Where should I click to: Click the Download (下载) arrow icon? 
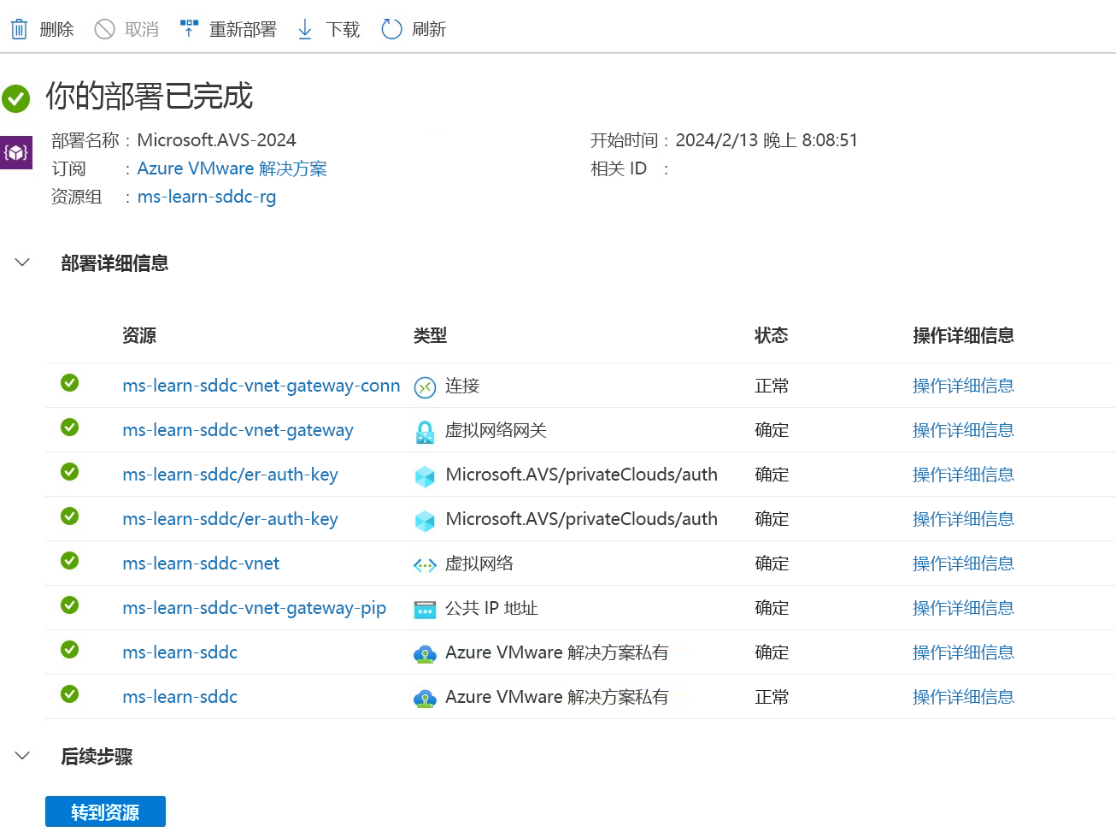305,29
